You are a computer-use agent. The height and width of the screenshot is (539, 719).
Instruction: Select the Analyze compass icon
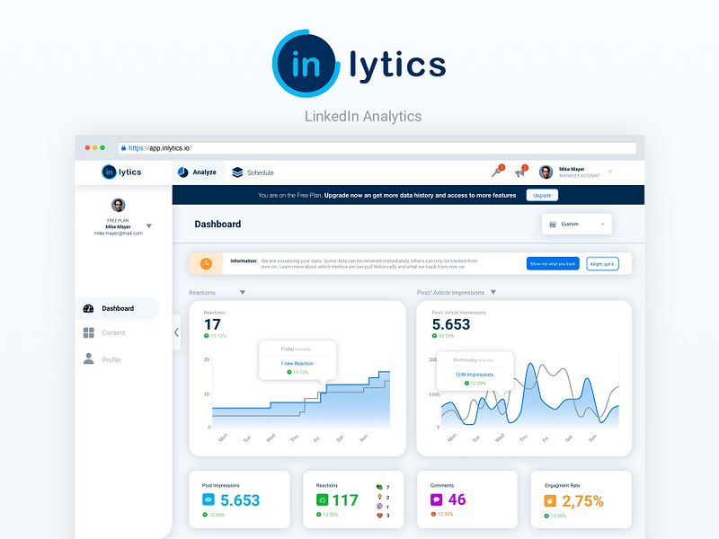click(x=185, y=172)
